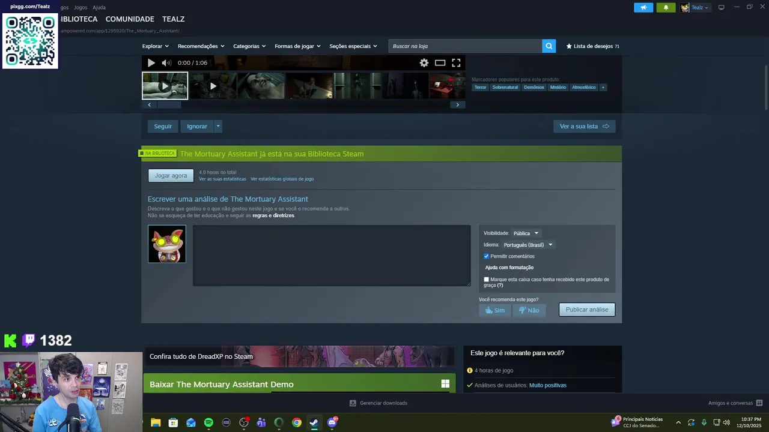
Task: Open Steam notifications bell
Action: [x=666, y=8]
